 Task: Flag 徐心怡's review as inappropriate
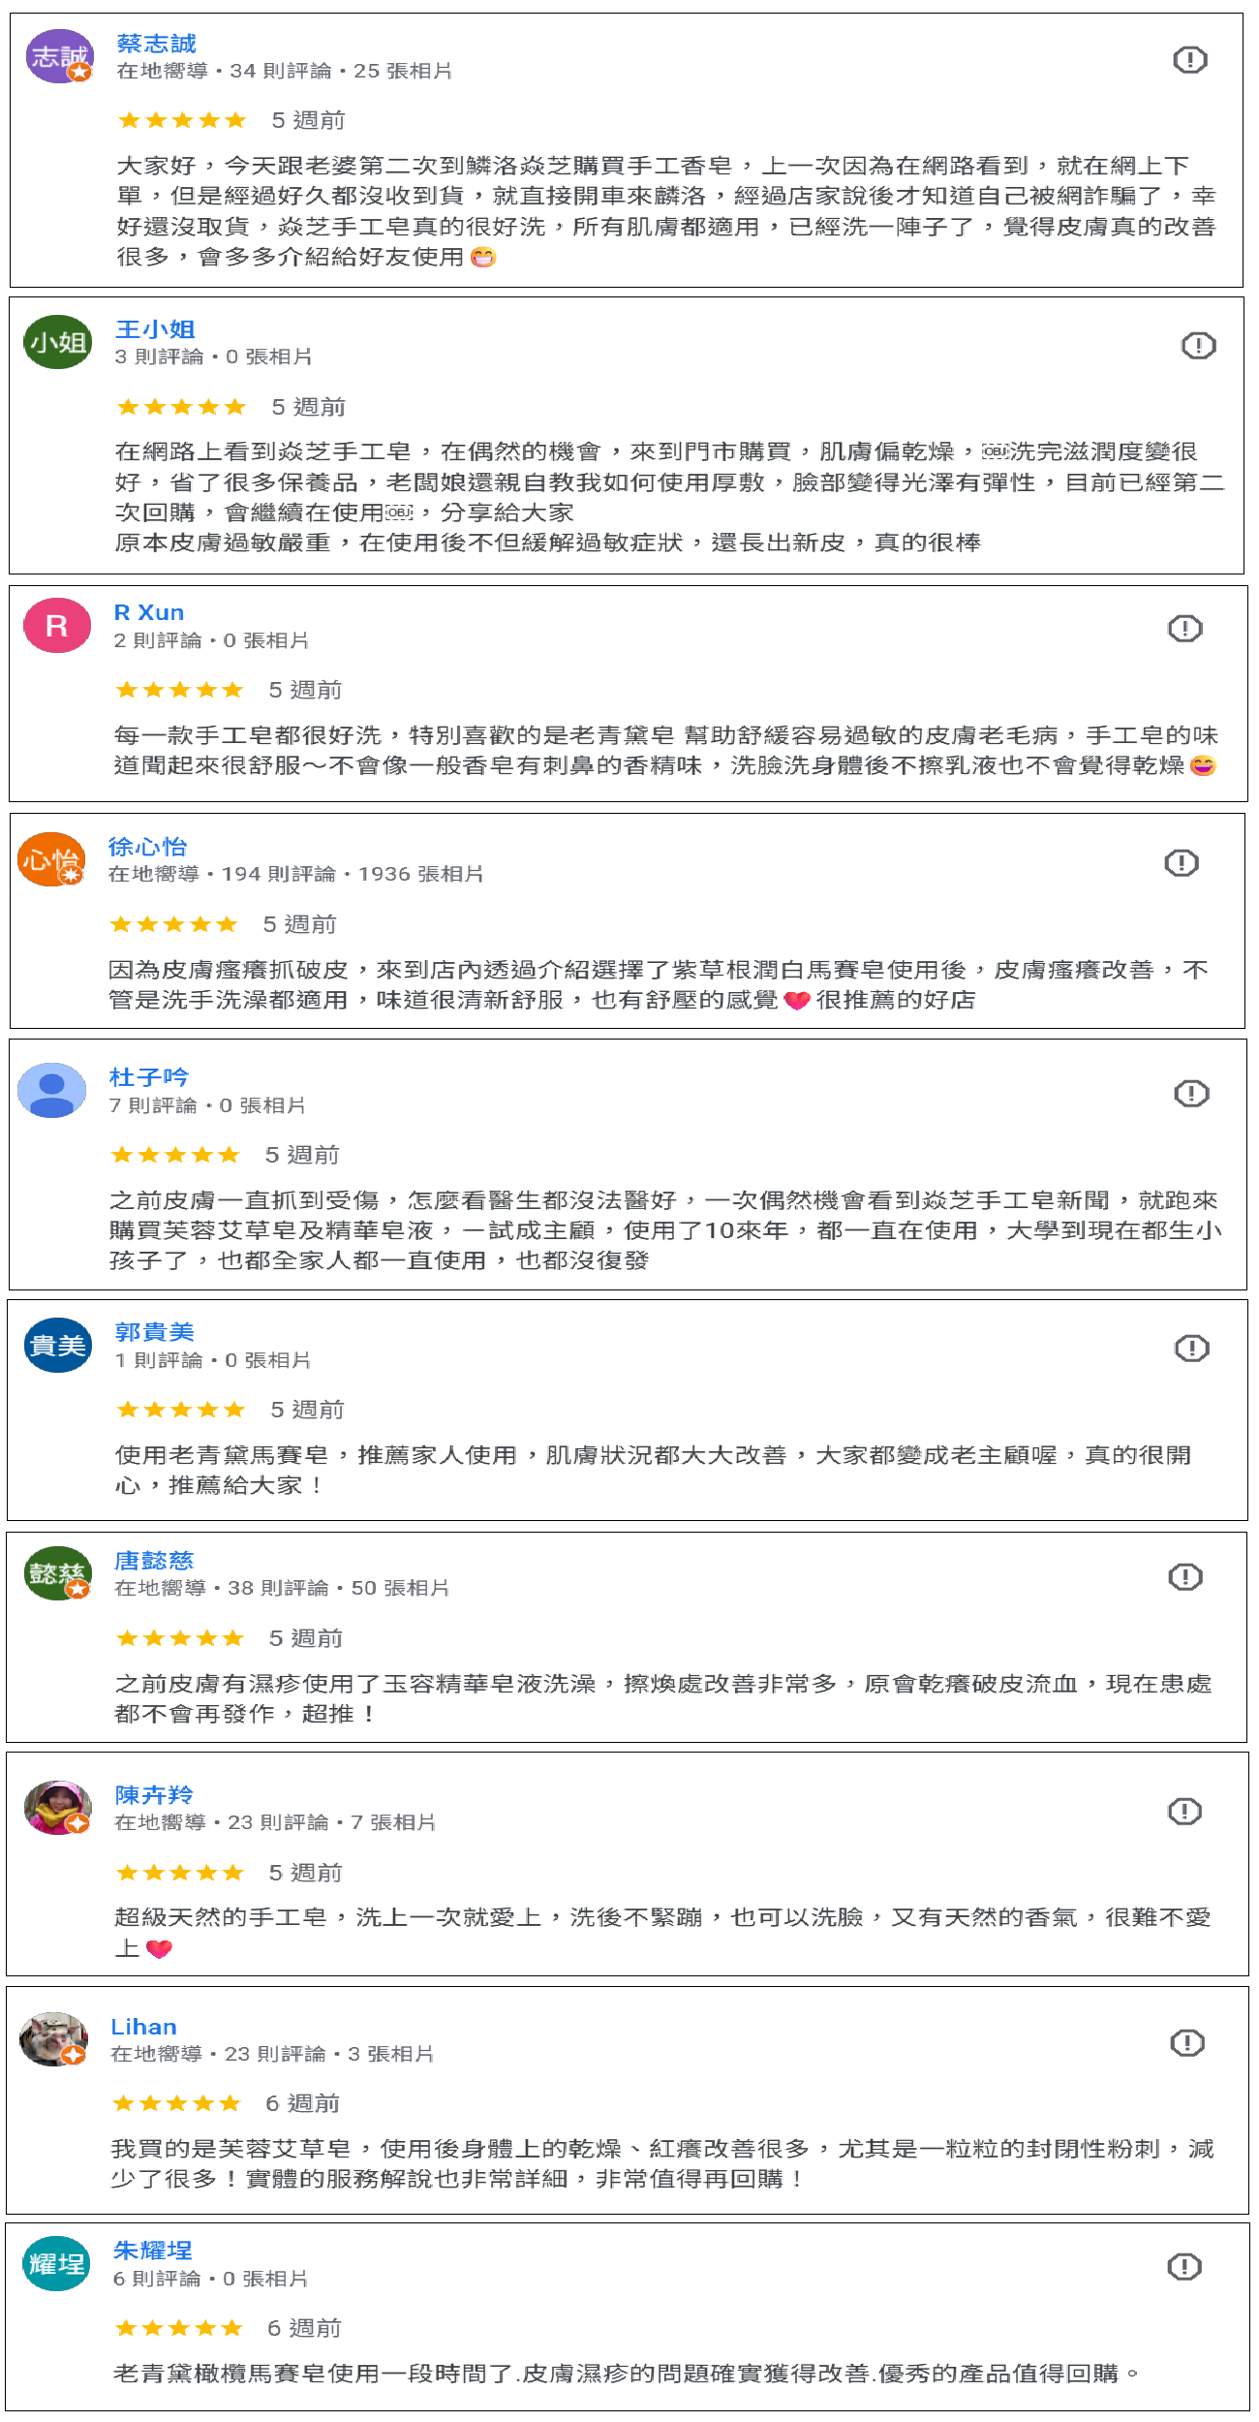1181,862
